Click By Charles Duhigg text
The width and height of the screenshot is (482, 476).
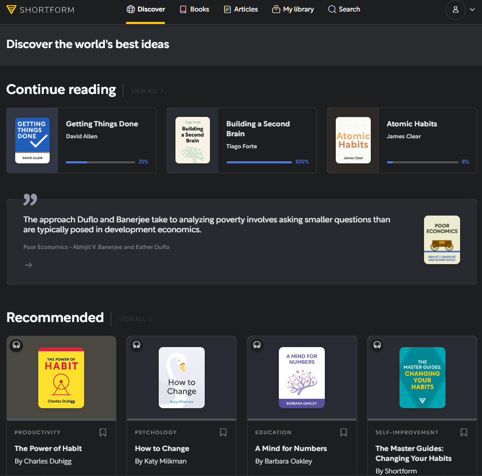(43, 461)
